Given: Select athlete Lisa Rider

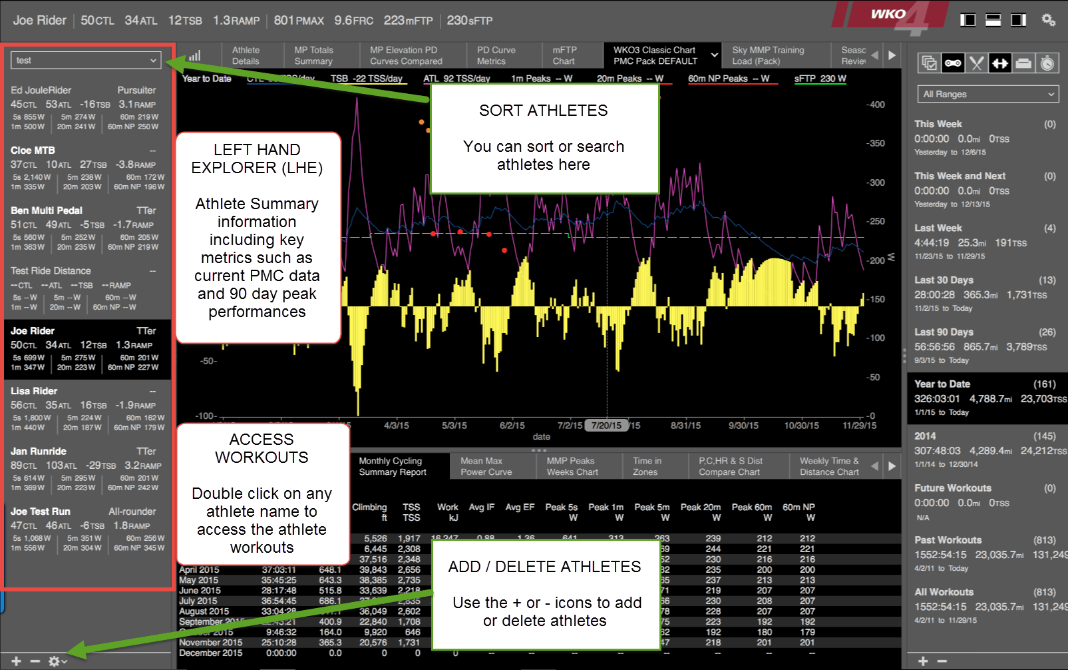Looking at the screenshot, I should coord(87,408).
